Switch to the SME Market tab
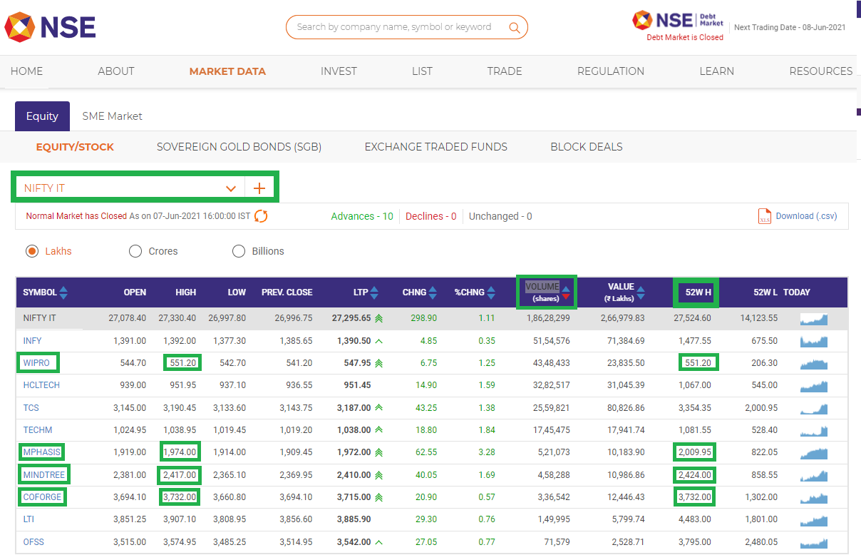 click(x=112, y=116)
